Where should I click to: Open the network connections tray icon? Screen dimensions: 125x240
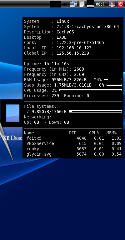pos(73,4)
